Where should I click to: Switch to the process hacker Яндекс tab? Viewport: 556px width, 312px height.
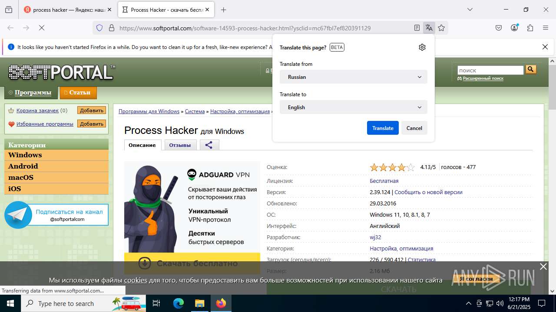[64, 10]
